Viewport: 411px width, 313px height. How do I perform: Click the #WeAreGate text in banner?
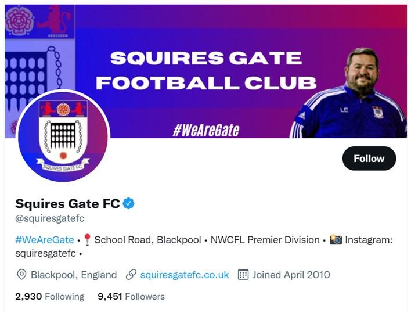pos(205,129)
